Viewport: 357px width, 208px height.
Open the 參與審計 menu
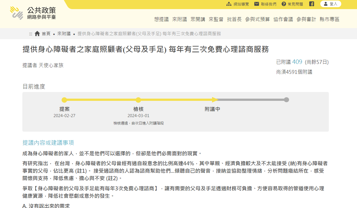[306, 19]
